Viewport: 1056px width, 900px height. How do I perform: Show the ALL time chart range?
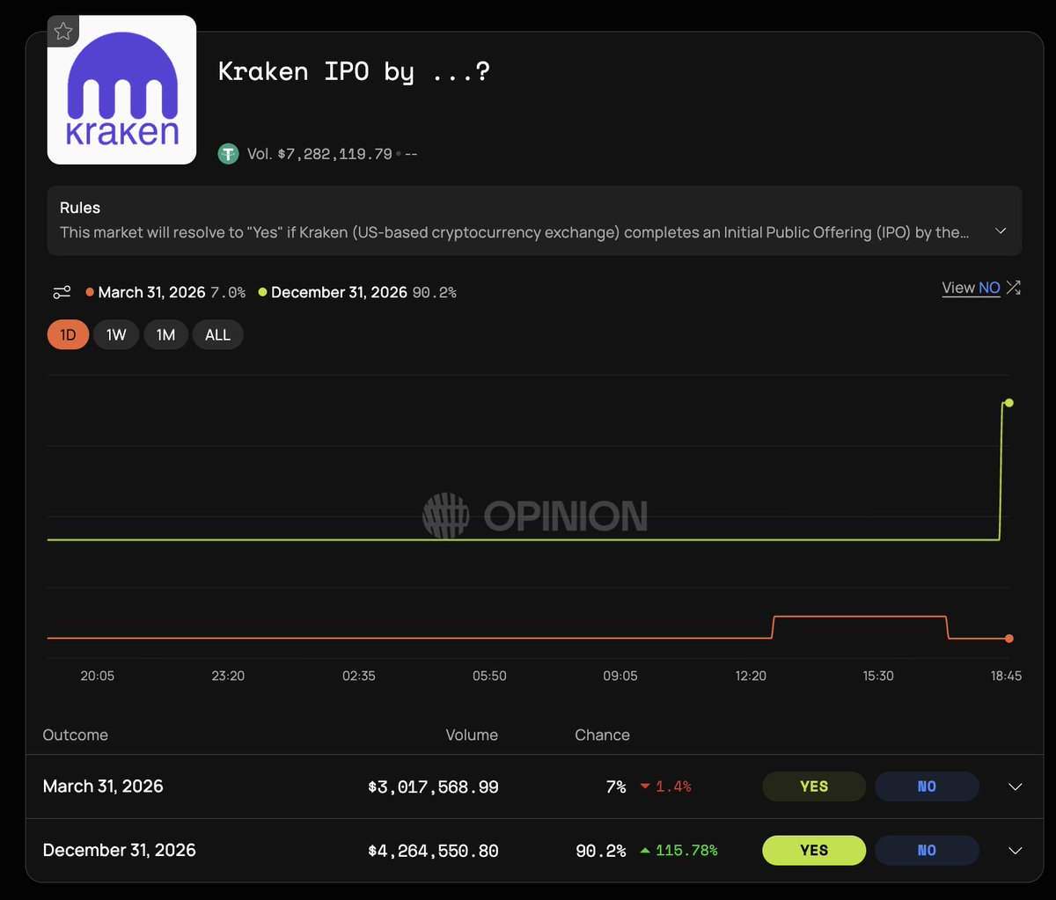[x=217, y=334]
